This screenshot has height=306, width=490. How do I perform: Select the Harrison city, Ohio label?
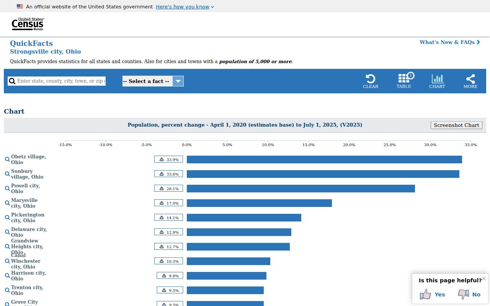(28, 276)
